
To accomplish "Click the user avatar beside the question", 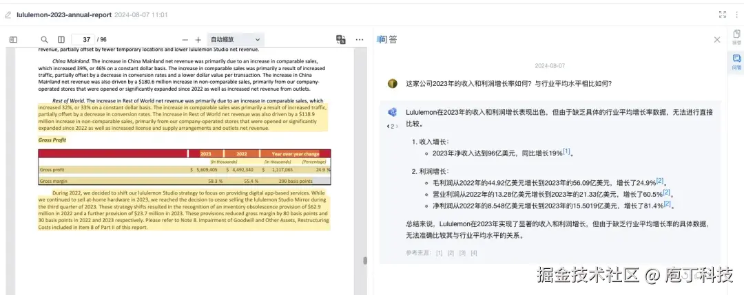I will point(393,84).
